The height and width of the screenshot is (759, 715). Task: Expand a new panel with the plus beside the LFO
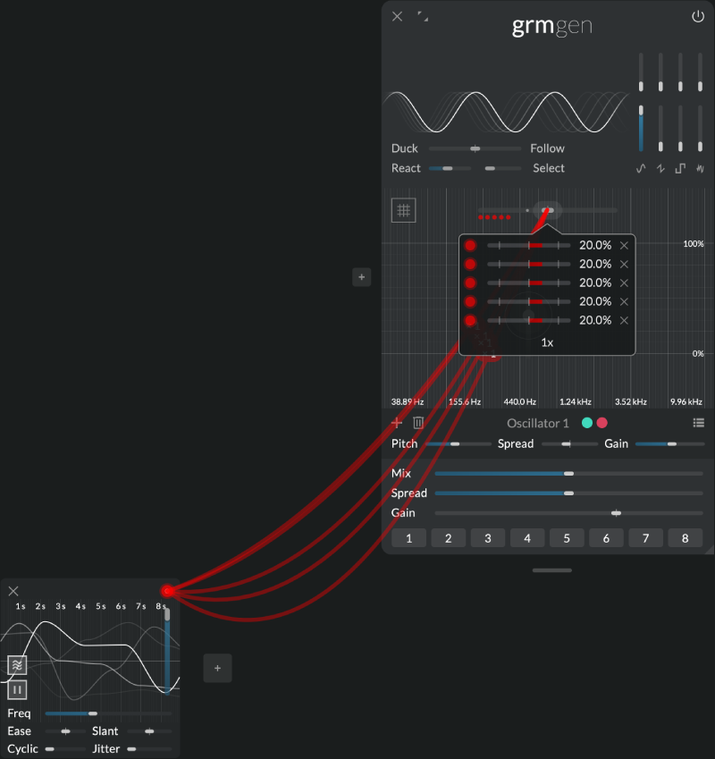point(217,668)
